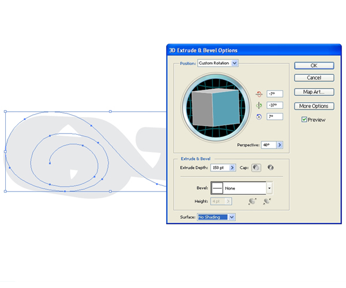Screen dimensions: 346x288
Task: Select Bevel Extent Out icon
Action: pyautogui.click(x=252, y=201)
